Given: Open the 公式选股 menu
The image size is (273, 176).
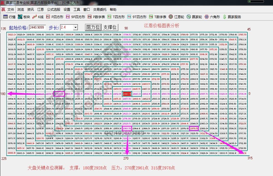Looking at the screenshot, I should [x=53, y=9].
